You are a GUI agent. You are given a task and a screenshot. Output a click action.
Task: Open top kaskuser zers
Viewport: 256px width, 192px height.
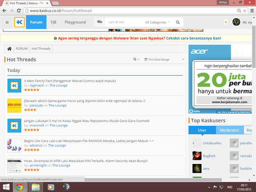[x=206, y=168]
